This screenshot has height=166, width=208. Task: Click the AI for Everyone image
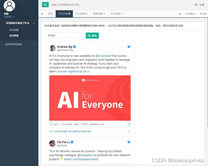point(90,98)
